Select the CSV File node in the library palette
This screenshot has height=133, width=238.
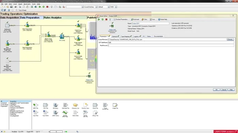pyautogui.click(x=46, y=106)
